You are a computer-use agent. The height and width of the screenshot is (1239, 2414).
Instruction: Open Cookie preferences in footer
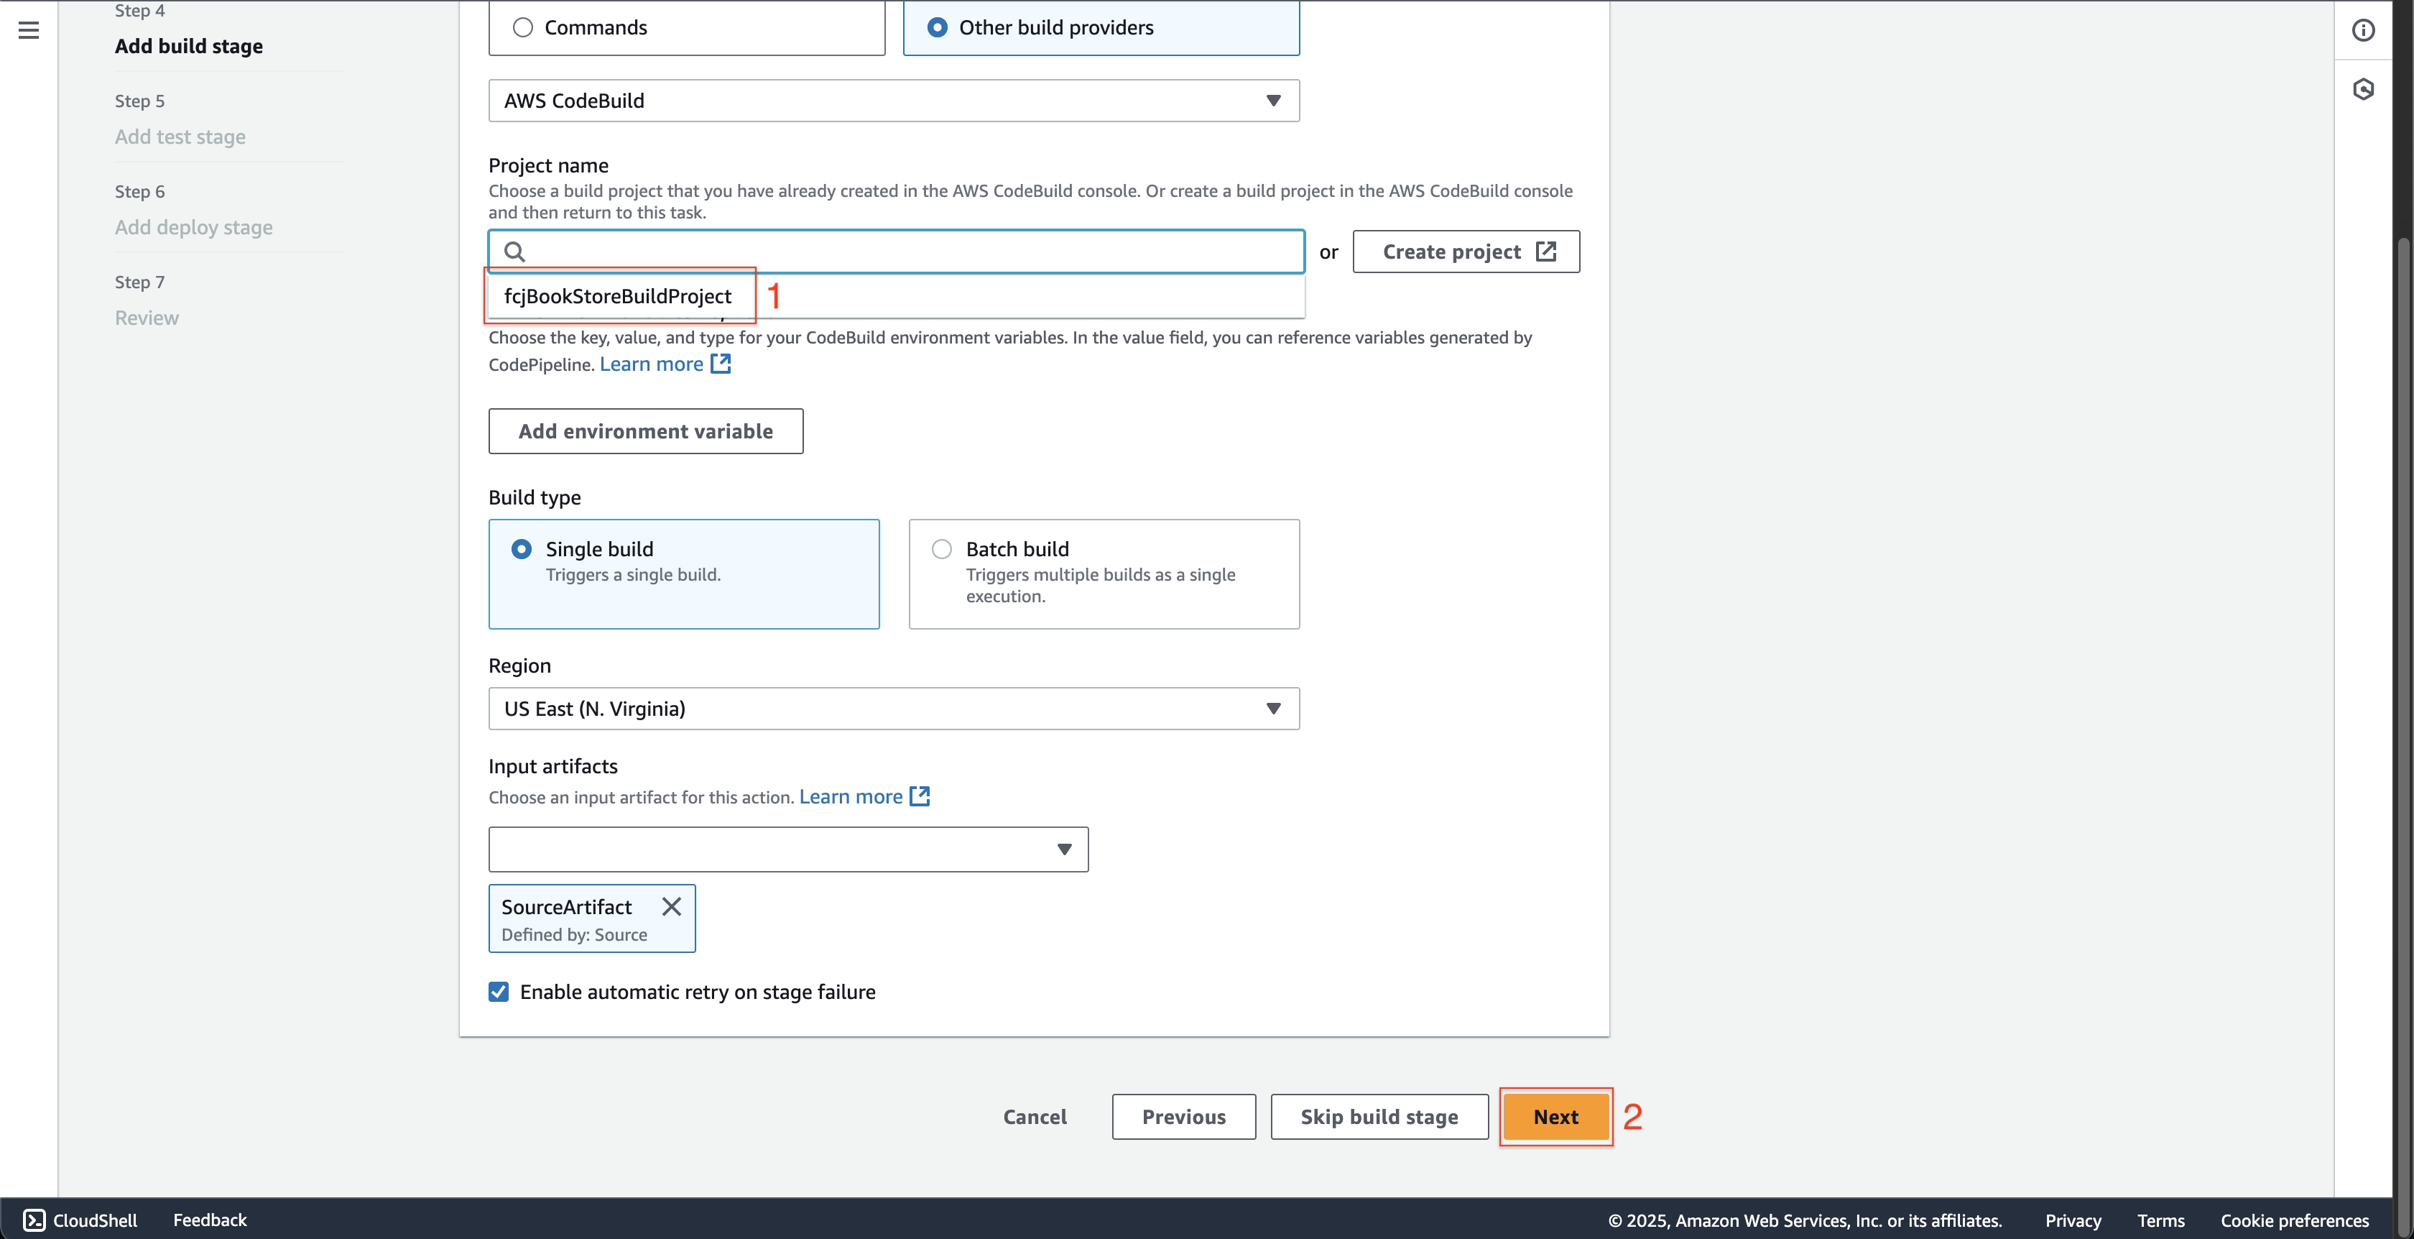tap(2294, 1220)
